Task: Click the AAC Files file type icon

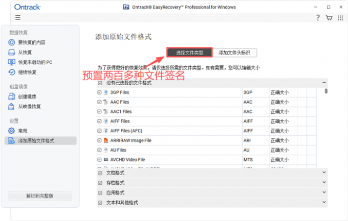Action: tap(106, 102)
